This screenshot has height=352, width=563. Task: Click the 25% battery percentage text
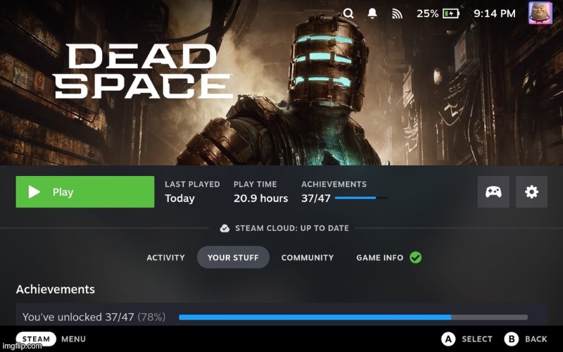pos(427,13)
